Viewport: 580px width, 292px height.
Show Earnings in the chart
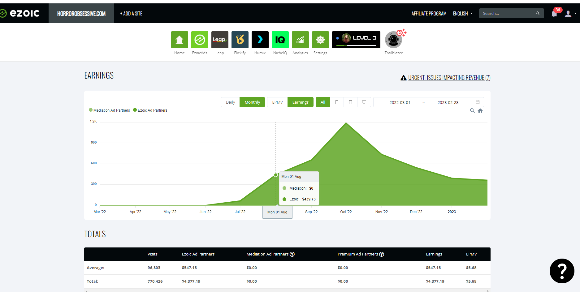click(x=300, y=102)
